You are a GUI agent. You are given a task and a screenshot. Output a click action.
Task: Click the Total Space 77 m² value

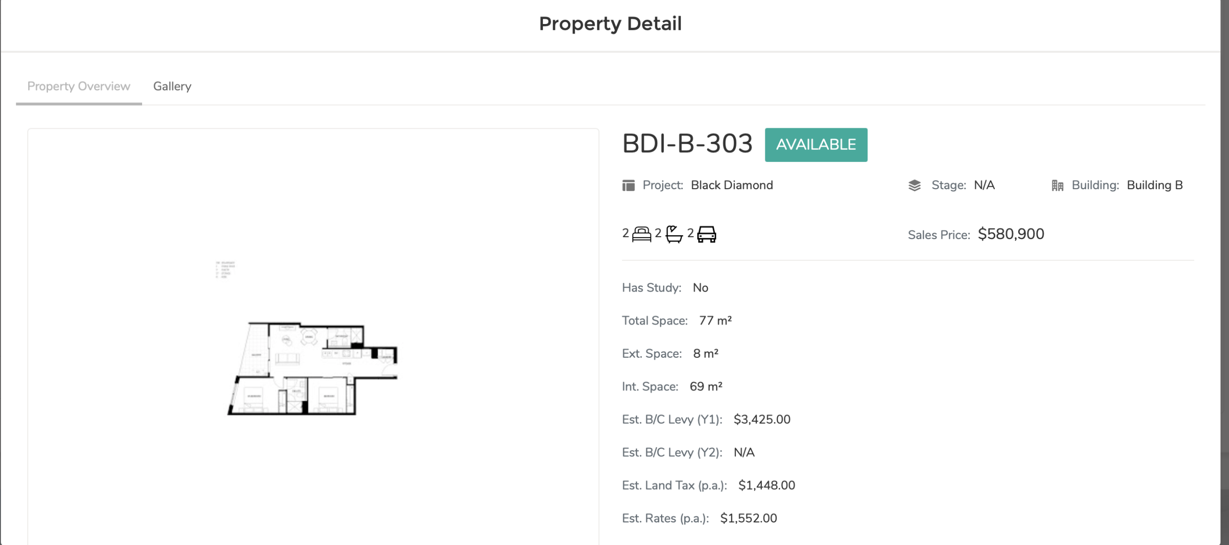[x=715, y=321]
